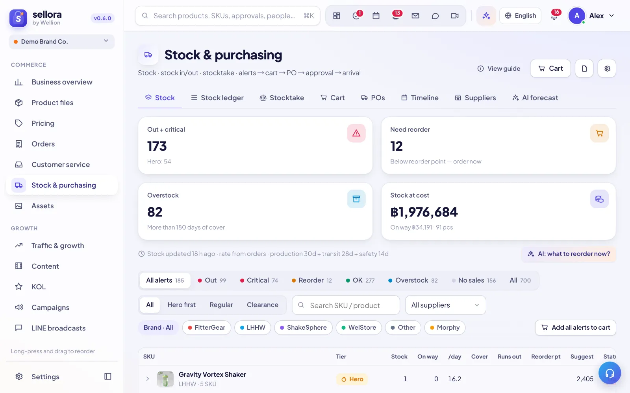Open the support headset floating button

pos(610,373)
